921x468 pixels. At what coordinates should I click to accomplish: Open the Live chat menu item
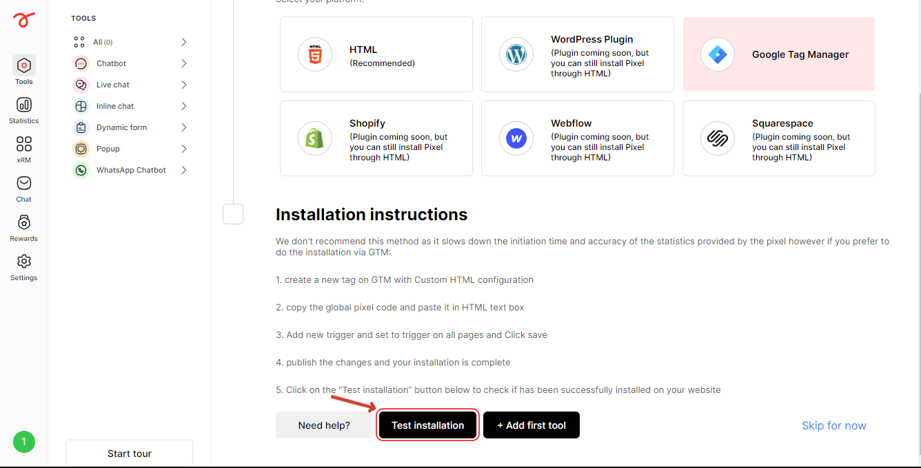(x=130, y=85)
